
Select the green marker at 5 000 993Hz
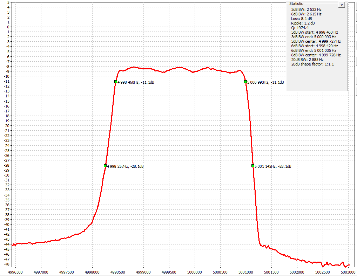[x=245, y=82]
